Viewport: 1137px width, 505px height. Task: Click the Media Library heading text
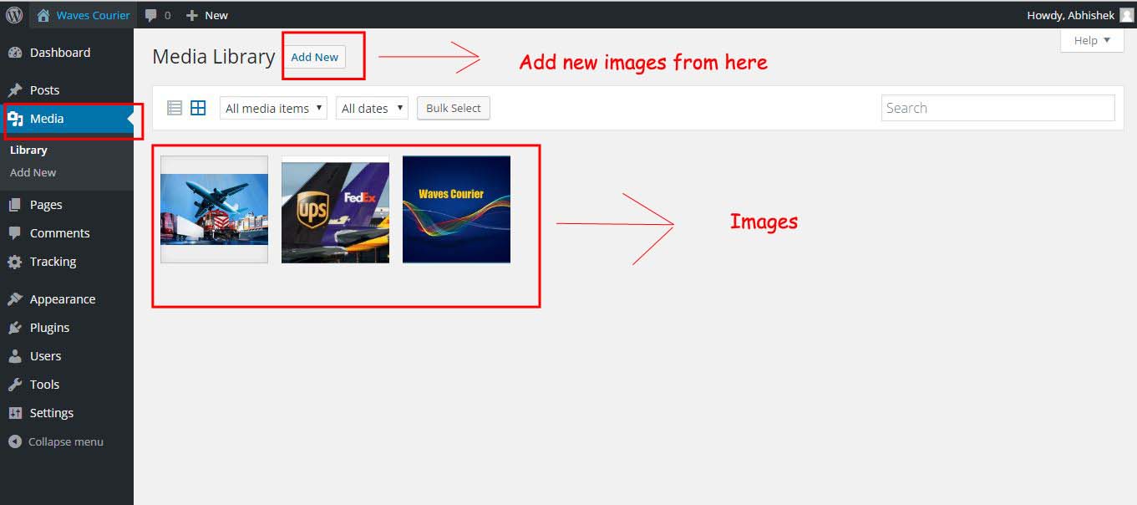[x=214, y=57]
